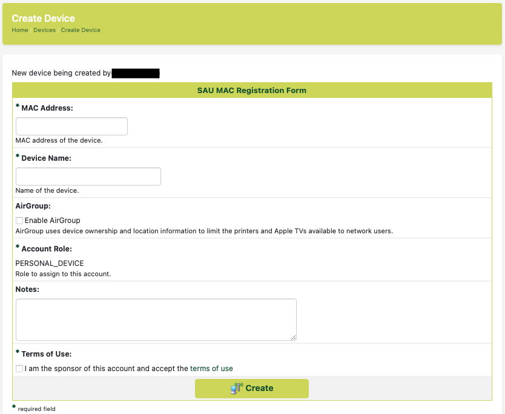The height and width of the screenshot is (414, 505).
Task: Click the Create Device breadcrumb link
Action: click(x=81, y=30)
